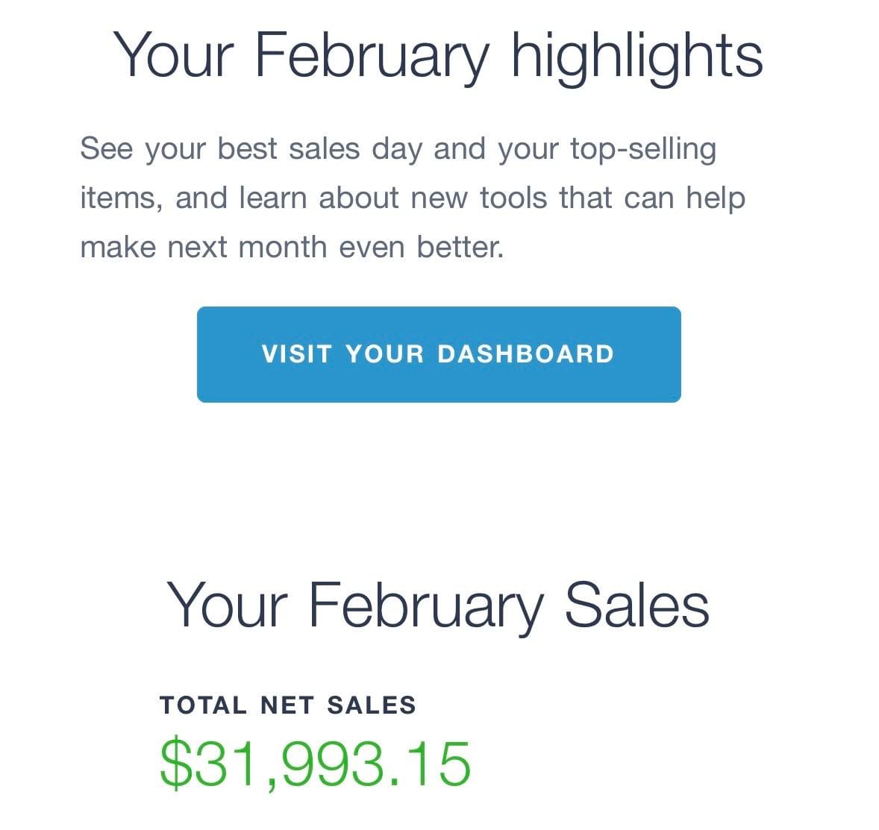
Task: Click the word "Sales" in the second heading
Action: (636, 604)
